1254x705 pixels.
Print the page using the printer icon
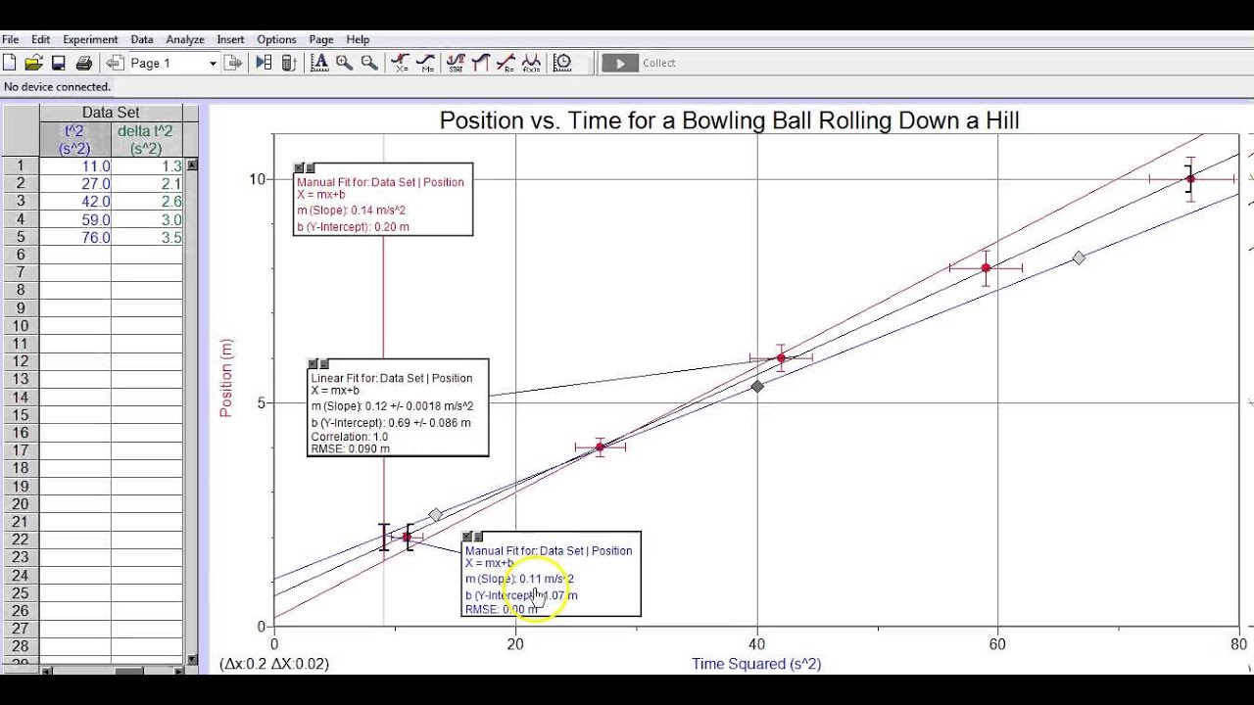pos(84,63)
